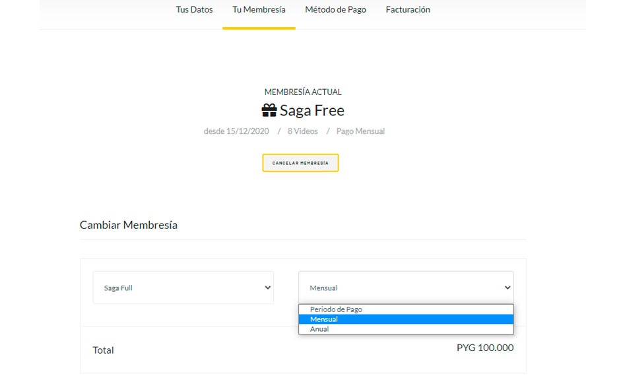Choose the highlighted Mensual option
The height and width of the screenshot is (380, 625).
pos(406,319)
